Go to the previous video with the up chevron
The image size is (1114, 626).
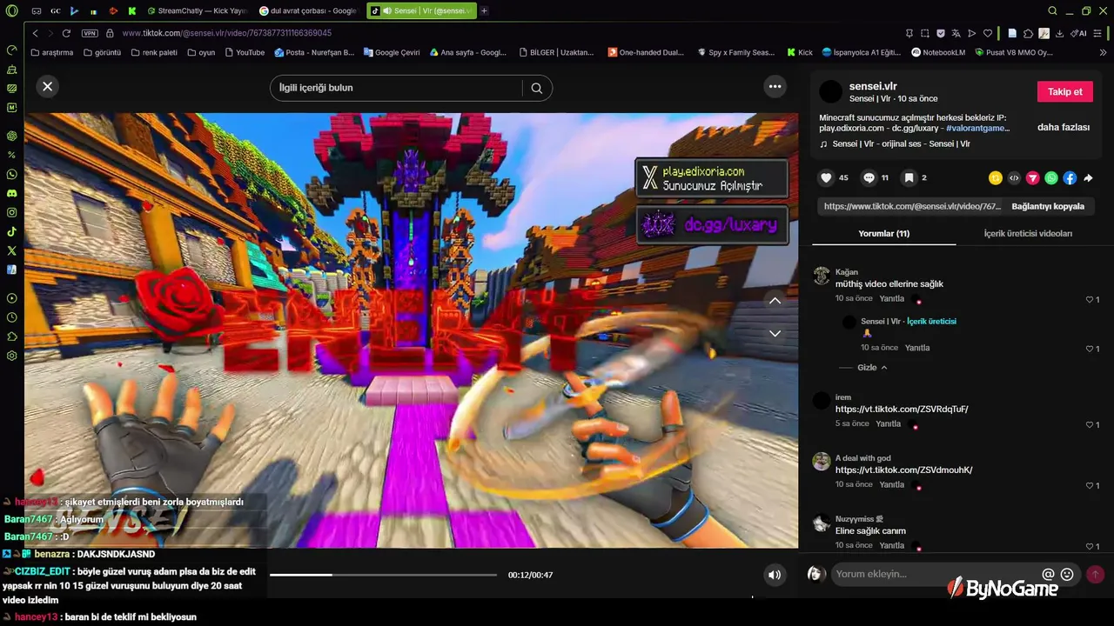coord(775,301)
